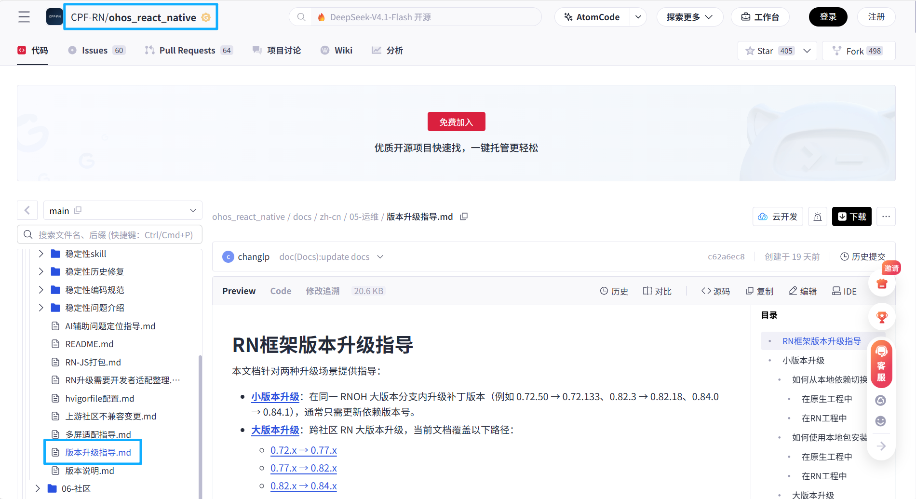Click the 客服 customer service floating button
The image size is (916, 499).
coord(881,364)
